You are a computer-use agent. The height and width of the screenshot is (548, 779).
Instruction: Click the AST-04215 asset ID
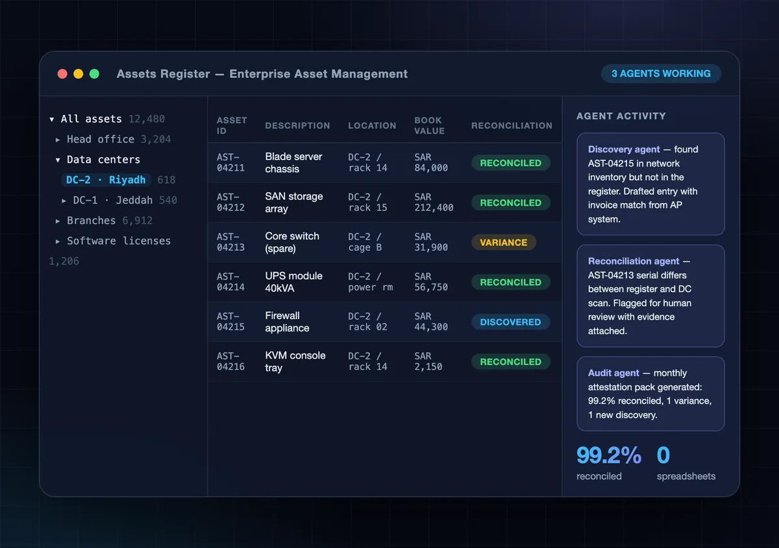(x=230, y=322)
